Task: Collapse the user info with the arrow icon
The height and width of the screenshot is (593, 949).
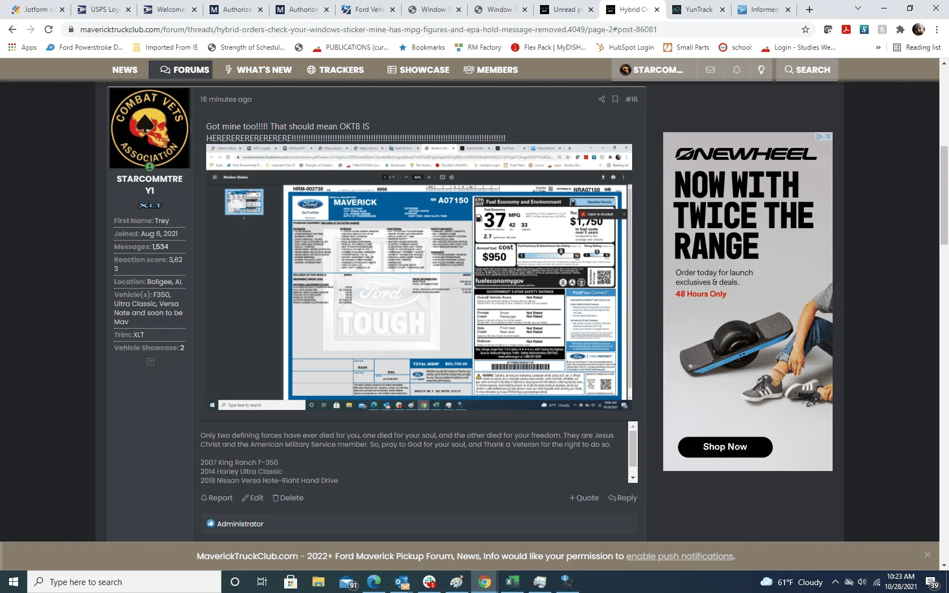Action: click(x=151, y=362)
